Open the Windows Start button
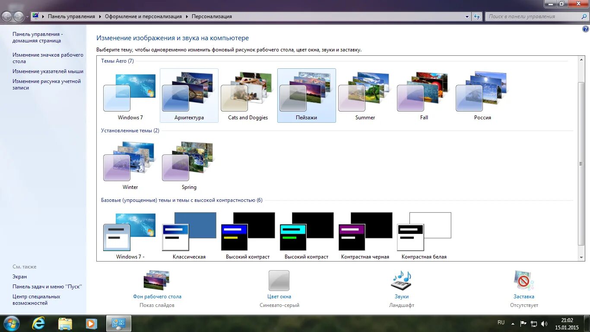 click(11, 323)
